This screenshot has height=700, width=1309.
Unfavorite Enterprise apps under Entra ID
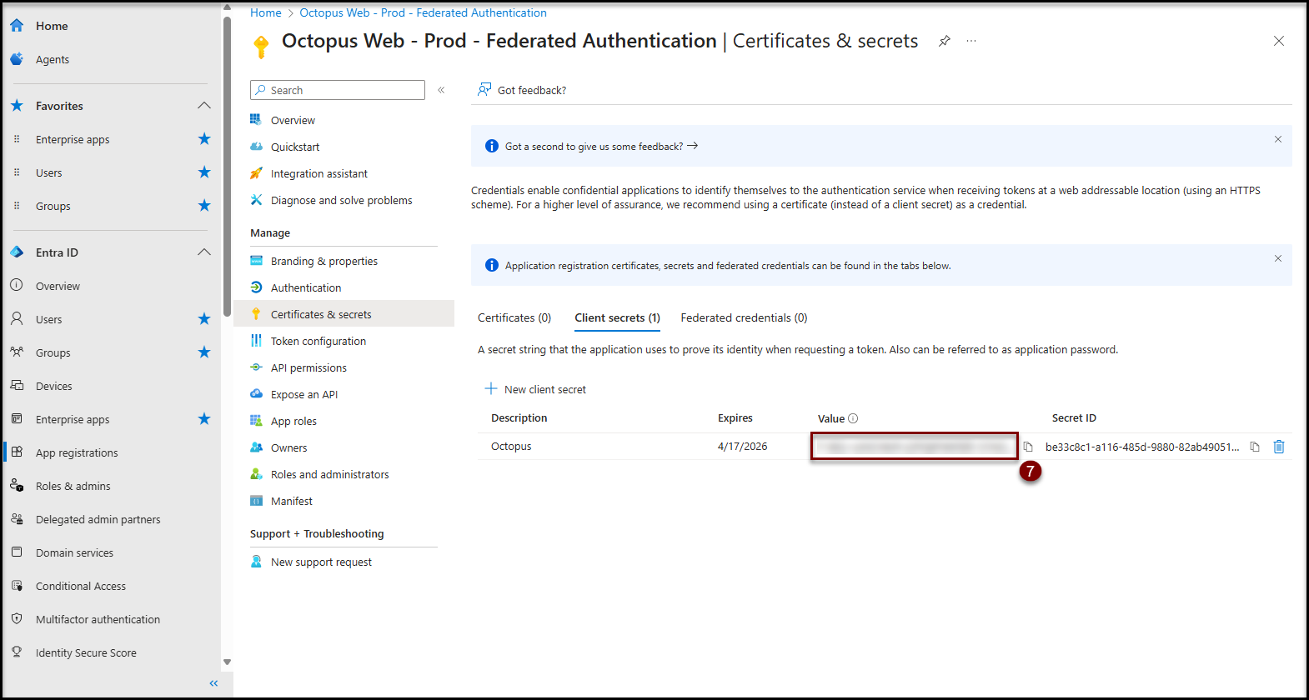pos(204,419)
